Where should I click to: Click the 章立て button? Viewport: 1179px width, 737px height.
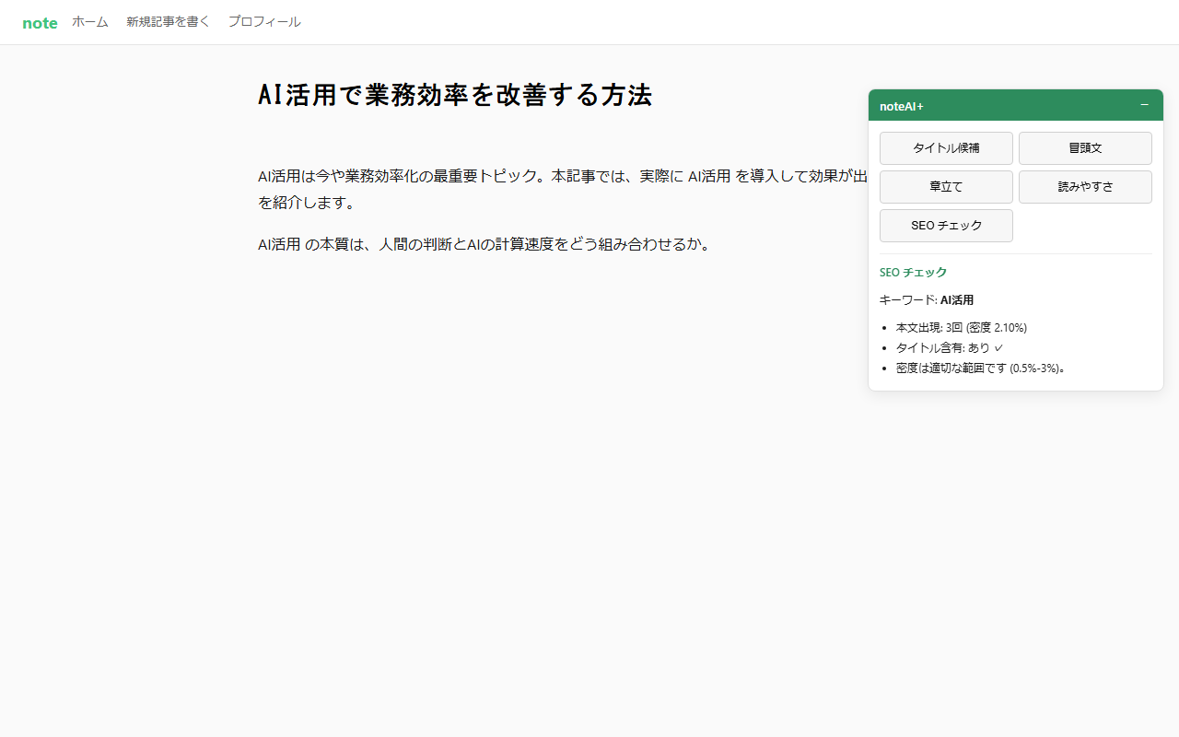click(x=946, y=187)
